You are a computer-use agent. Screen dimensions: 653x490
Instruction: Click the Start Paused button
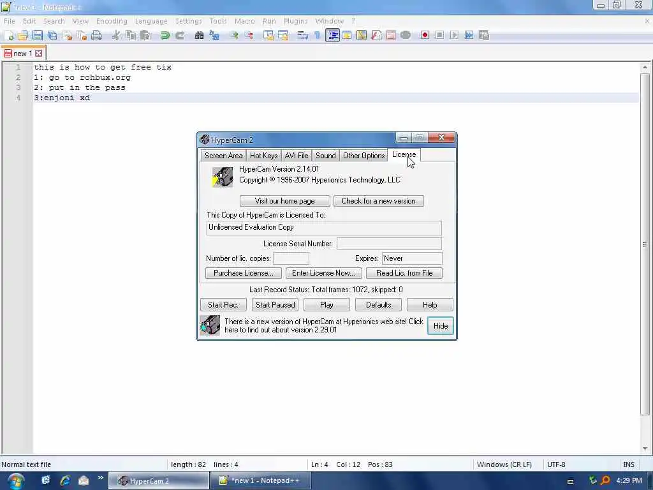pos(275,304)
